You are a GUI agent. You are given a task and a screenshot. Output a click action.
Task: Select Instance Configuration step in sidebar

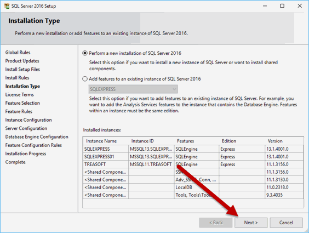coord(28,120)
